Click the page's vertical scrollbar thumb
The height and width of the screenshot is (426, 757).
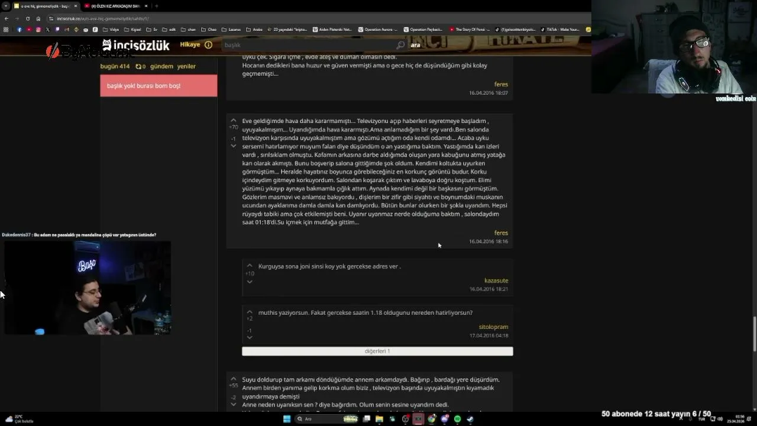coord(754,334)
